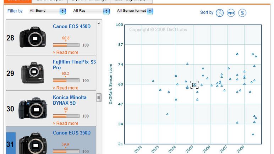Click the DxOMark Sensor score axis title

pyautogui.click(x=110, y=84)
